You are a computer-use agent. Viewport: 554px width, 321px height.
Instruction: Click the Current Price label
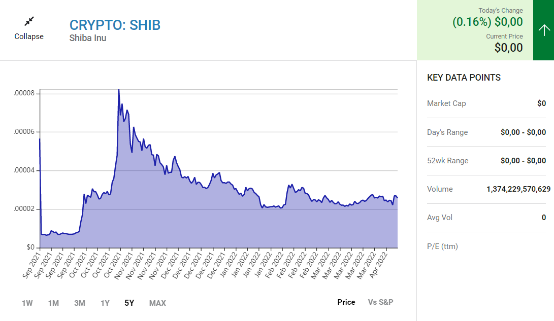[504, 37]
